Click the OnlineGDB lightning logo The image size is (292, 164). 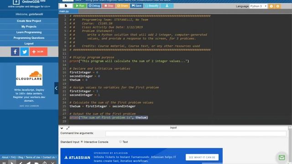click(x=16, y=2)
